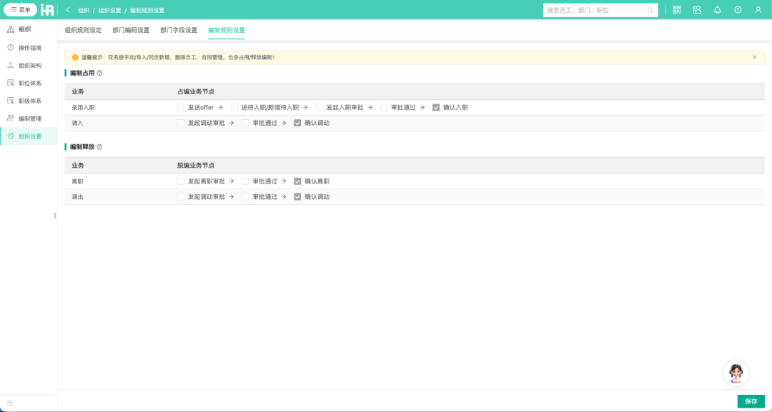
Task: Uncheck the 确认入职 checkbox
Action: coord(436,107)
